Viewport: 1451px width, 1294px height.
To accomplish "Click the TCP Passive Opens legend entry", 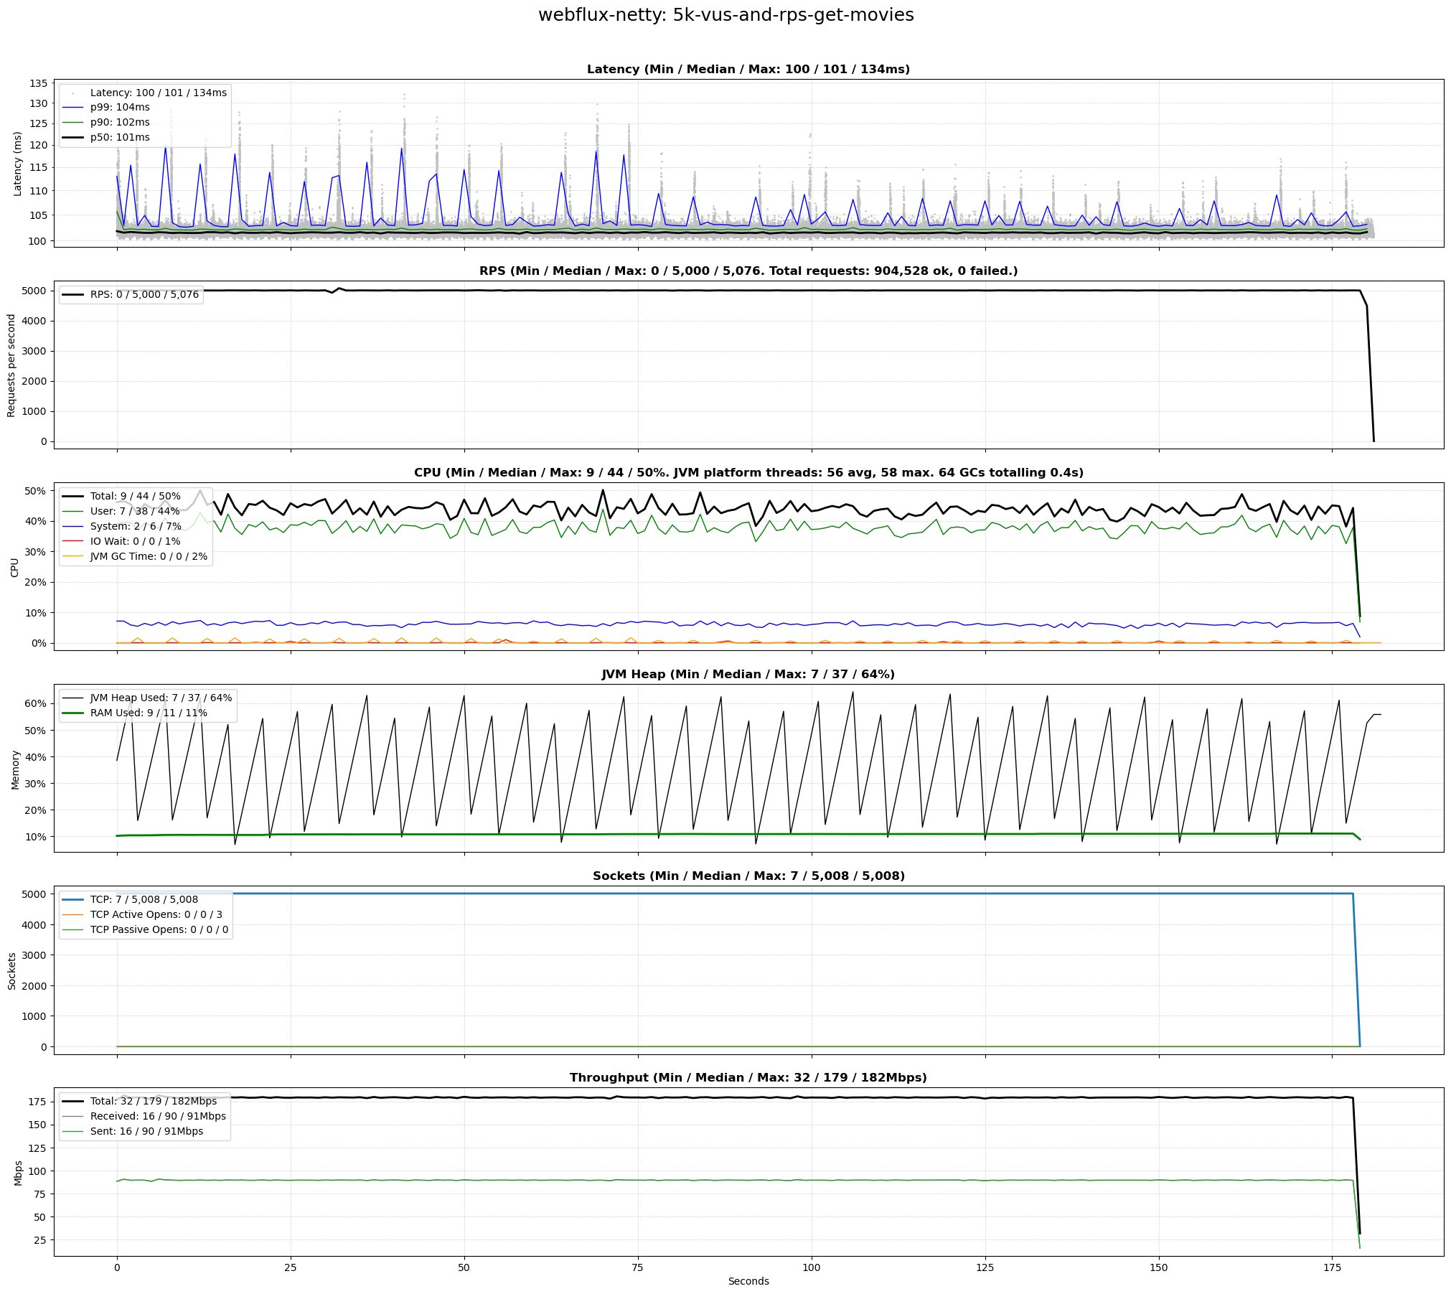I will pyautogui.click(x=159, y=930).
